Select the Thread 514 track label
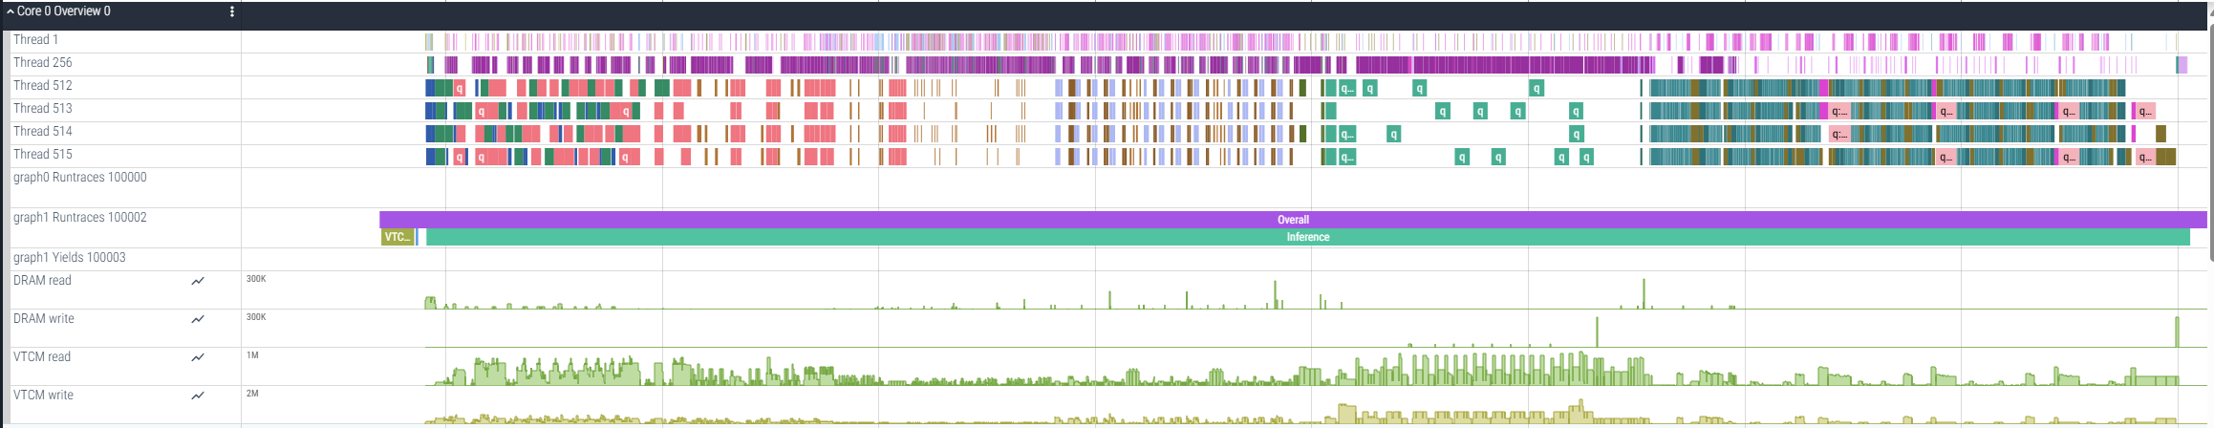 coord(42,131)
